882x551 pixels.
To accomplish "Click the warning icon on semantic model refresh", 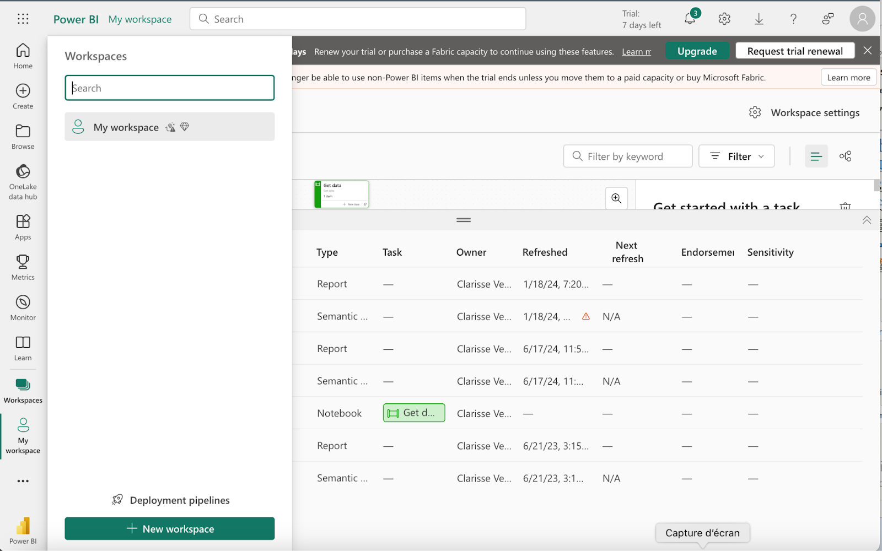I will [x=586, y=316].
